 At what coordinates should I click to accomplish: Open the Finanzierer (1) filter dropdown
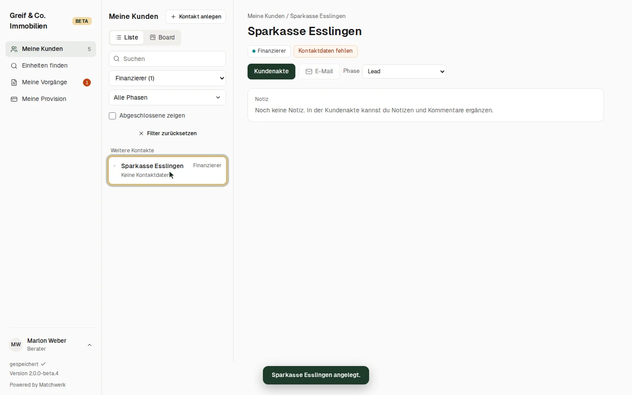[167, 78]
